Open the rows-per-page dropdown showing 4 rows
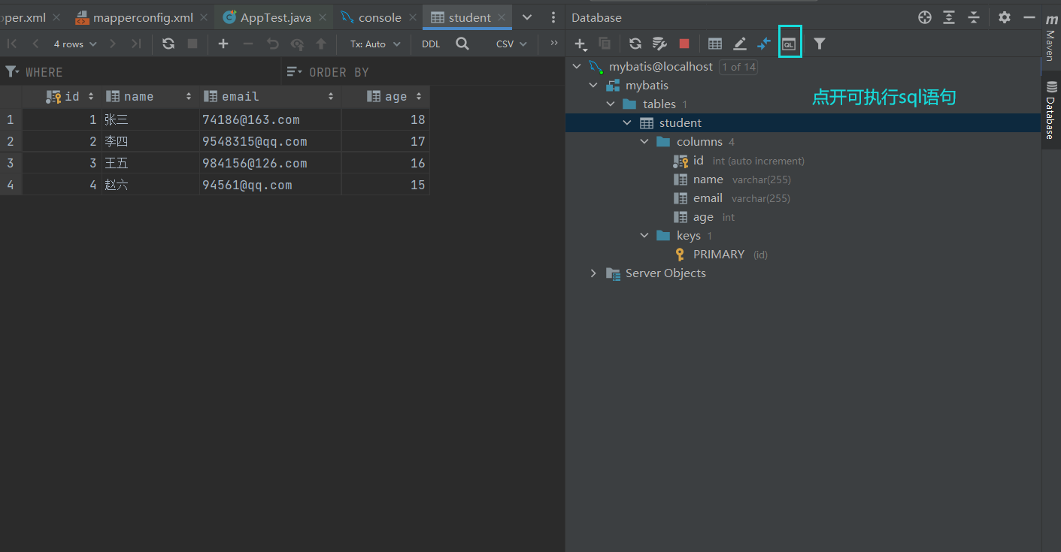The width and height of the screenshot is (1061, 552). pos(75,44)
